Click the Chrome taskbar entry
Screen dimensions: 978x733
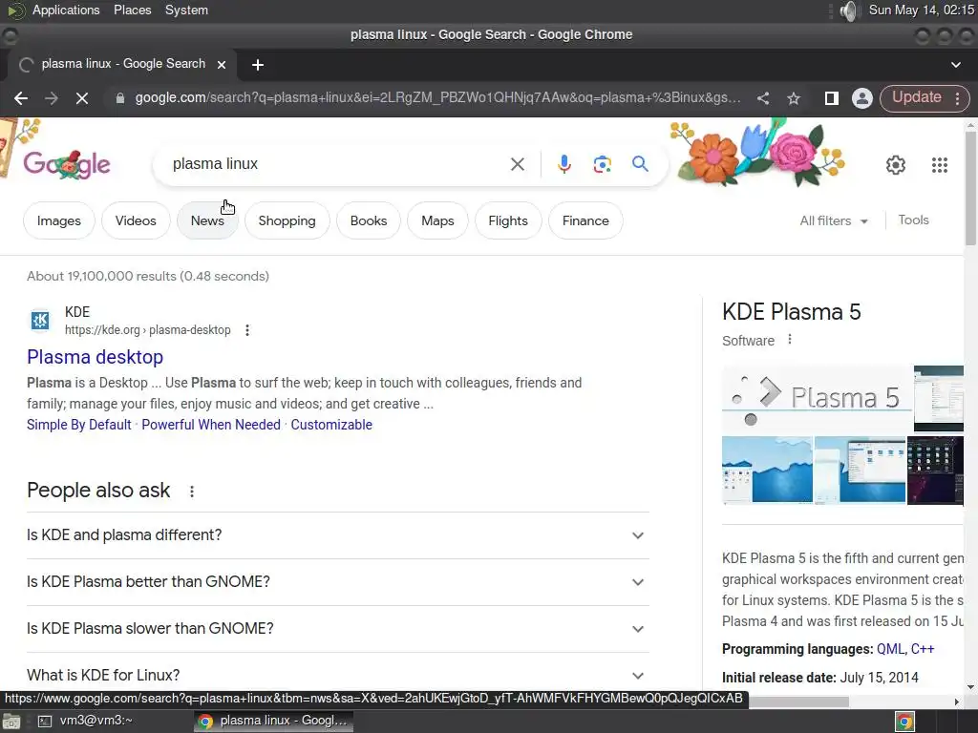(274, 721)
